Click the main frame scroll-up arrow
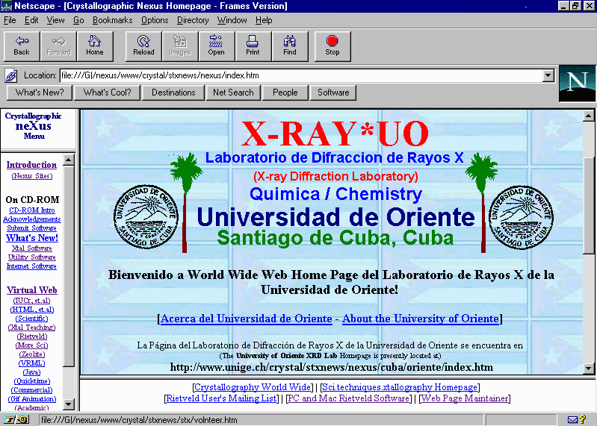Image resolution: width=597 pixels, height=426 pixels. click(x=589, y=116)
